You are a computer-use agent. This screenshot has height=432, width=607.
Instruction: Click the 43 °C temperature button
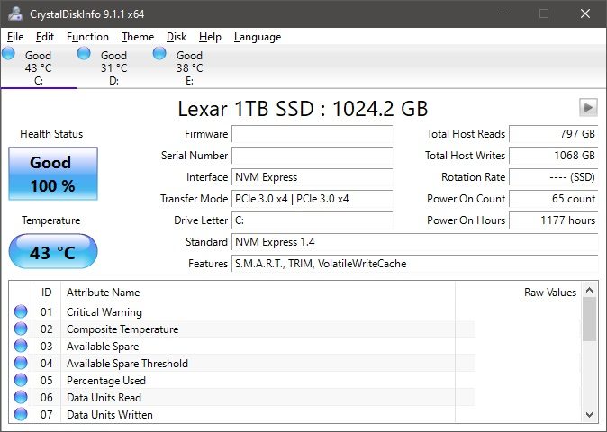click(53, 251)
